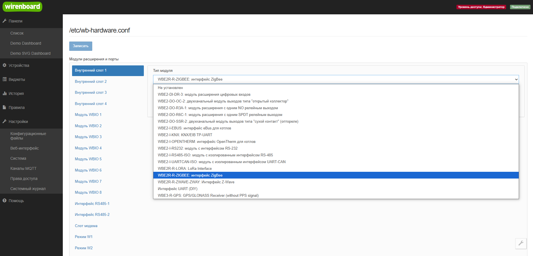Go to Веб-интерфейс settings
This screenshot has width=533, height=256.
(x=31, y=148)
